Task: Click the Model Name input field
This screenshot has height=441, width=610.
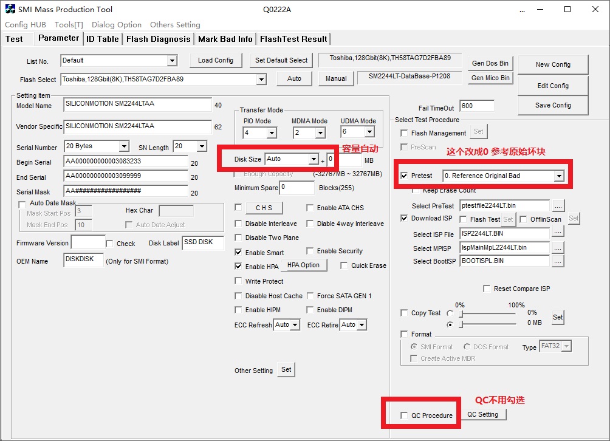Action: pos(137,104)
